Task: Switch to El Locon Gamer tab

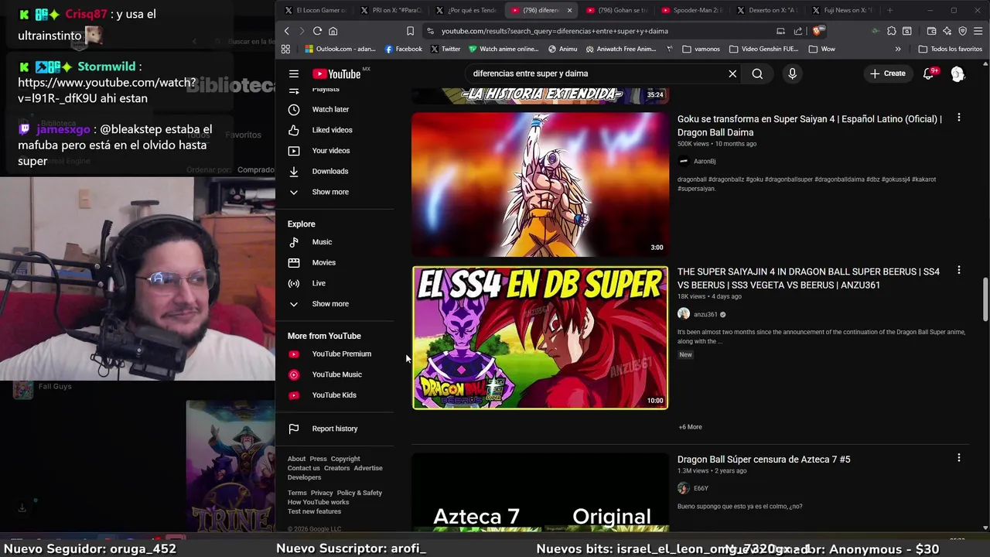Action: click(315, 10)
